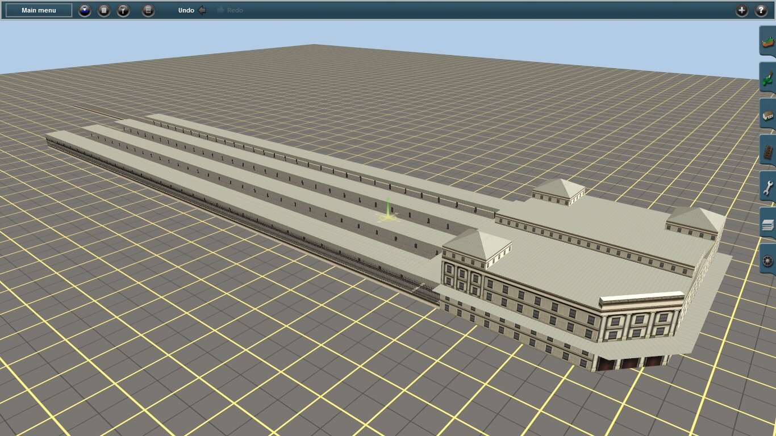The image size is (776, 436).
Task: Open the Main menu
Action: [x=39, y=10]
